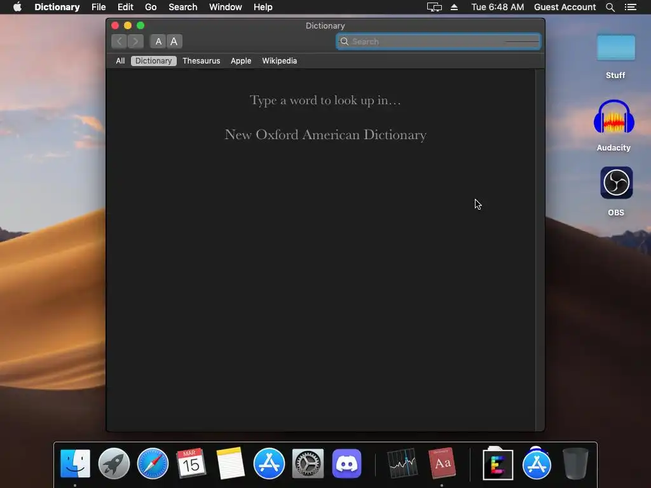
Task: Go forward with the right chevron button
Action: [x=135, y=41]
